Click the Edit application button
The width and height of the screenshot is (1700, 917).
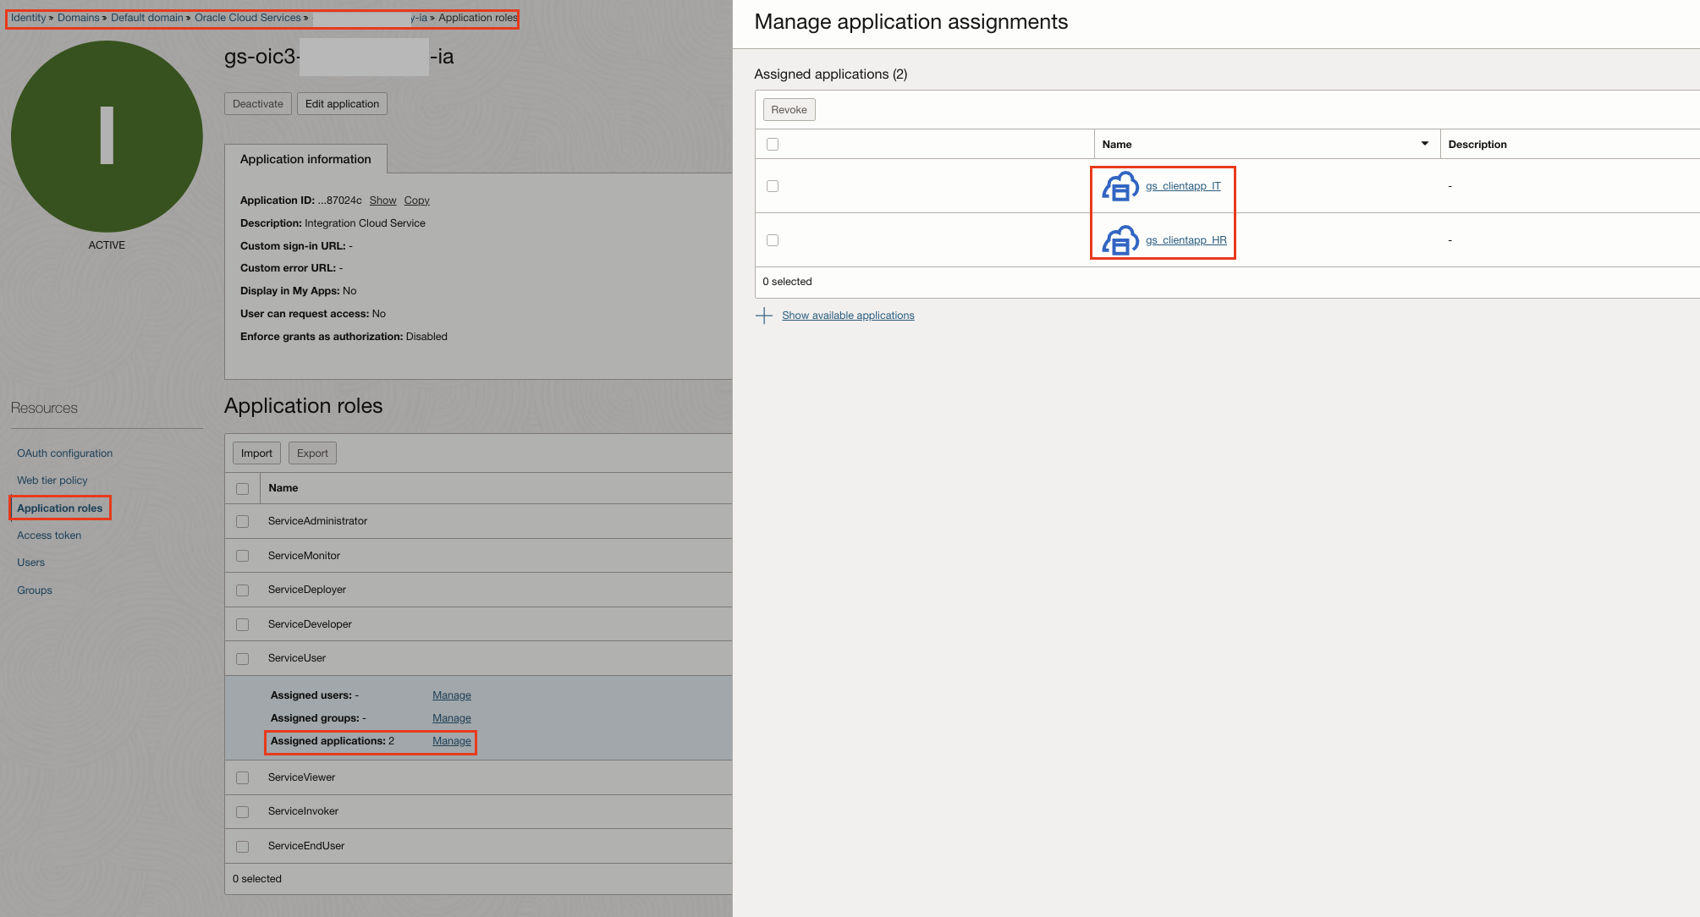(342, 104)
